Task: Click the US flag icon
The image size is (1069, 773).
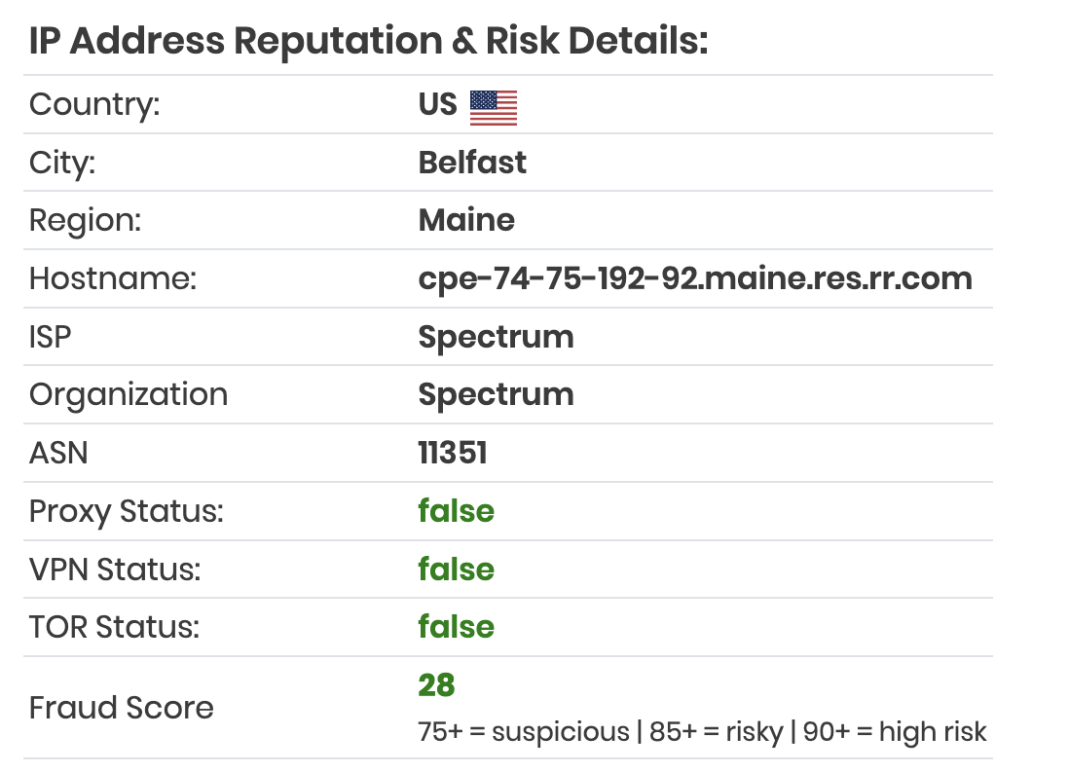Action: 494,108
